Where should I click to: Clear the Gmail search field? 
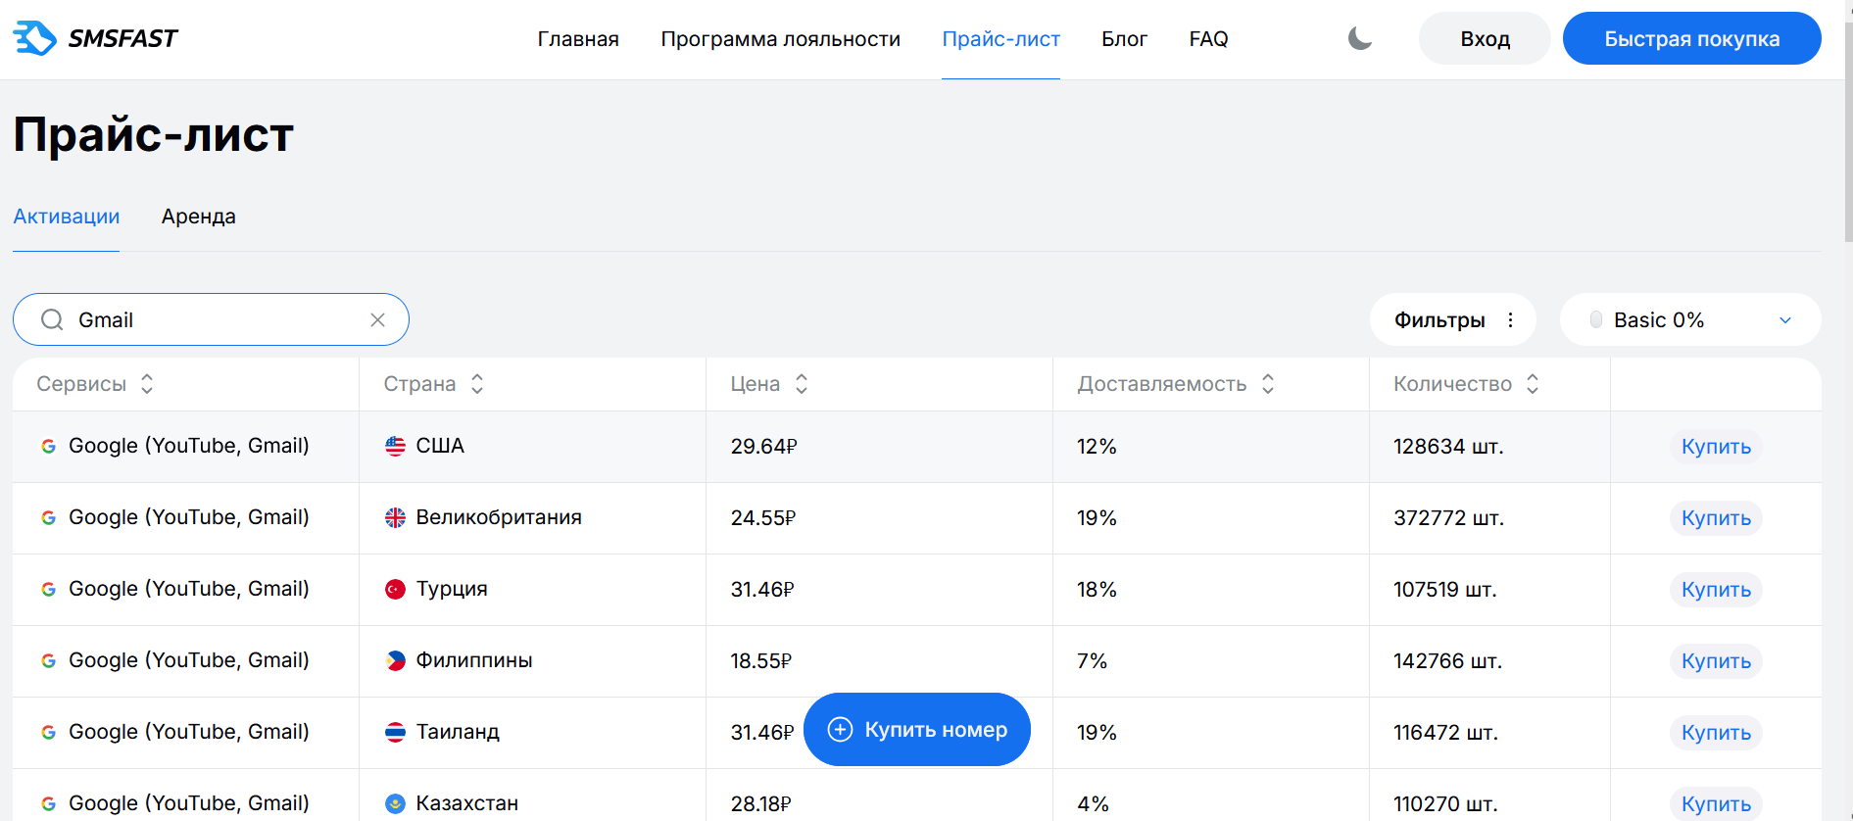[x=377, y=320]
